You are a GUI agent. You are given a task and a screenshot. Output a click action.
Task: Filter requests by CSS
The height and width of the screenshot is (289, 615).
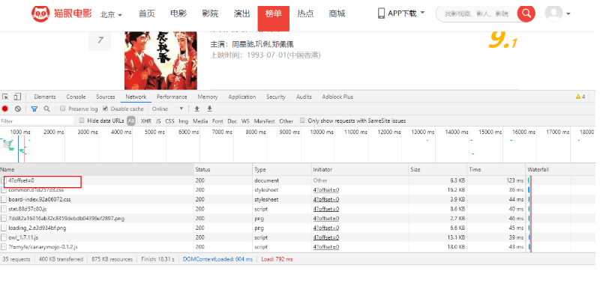[x=169, y=121]
